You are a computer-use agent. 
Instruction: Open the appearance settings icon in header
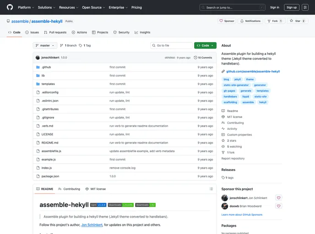305,7
